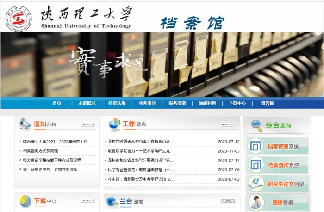Click MORE button in 兰台园地 section
The image size is (324, 212).
[x=228, y=201]
